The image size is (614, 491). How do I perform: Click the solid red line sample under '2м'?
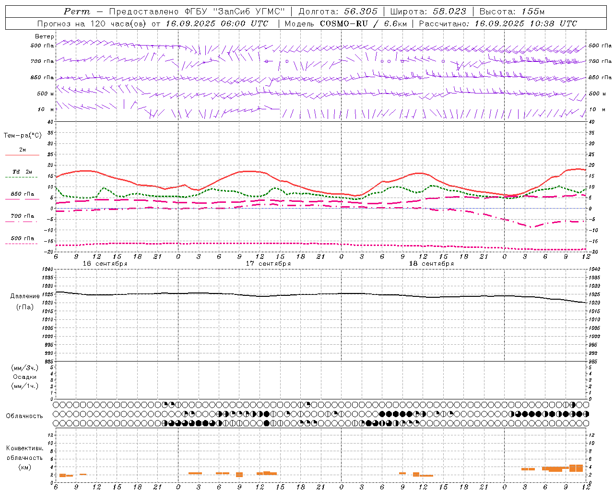(x=22, y=155)
